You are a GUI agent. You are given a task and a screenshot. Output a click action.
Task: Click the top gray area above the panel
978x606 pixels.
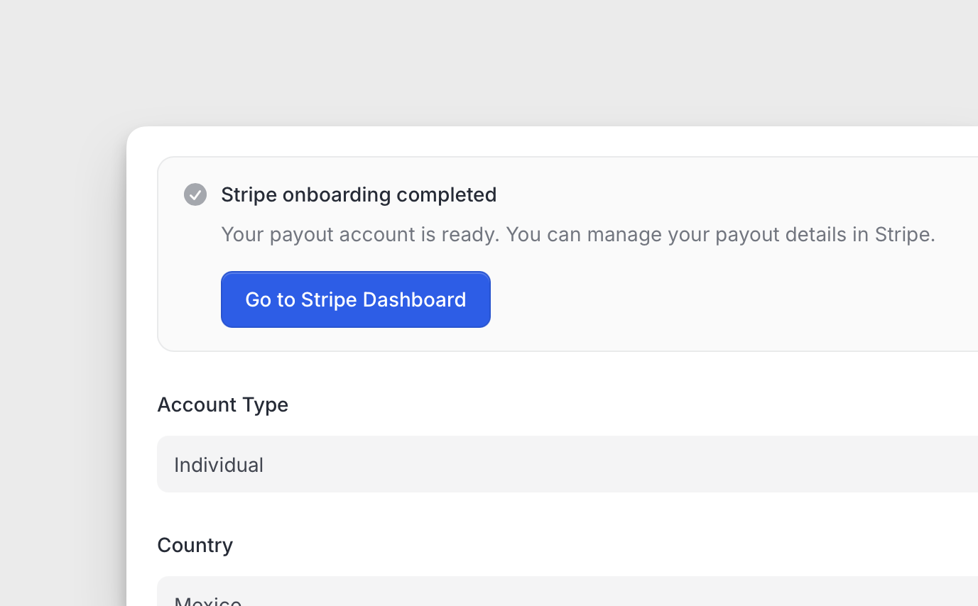click(x=497, y=57)
